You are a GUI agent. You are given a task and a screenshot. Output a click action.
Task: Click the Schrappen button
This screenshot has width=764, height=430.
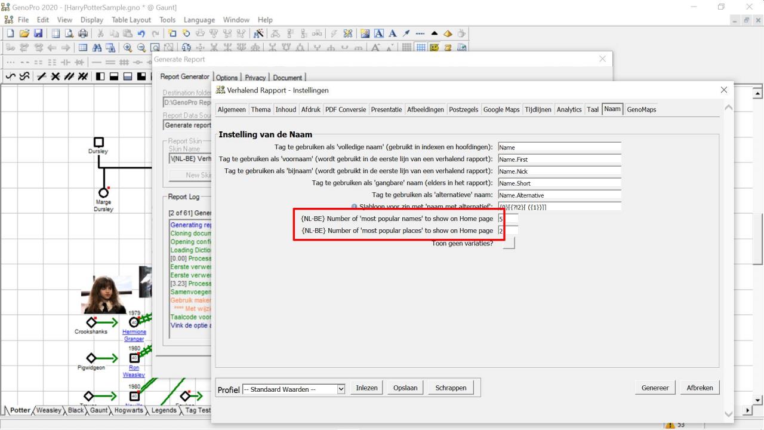click(x=451, y=388)
